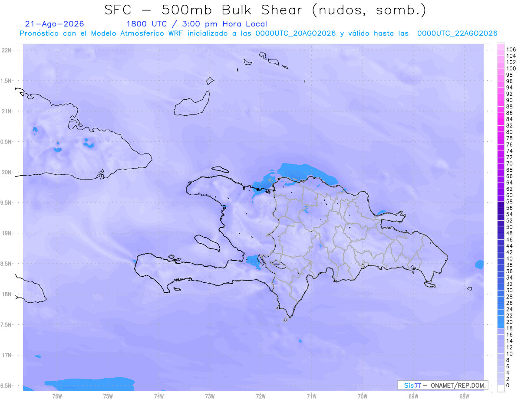Screen dimensions: 521x402
Task: Select the date text '21-Ago-2026'
Action: (x=55, y=24)
